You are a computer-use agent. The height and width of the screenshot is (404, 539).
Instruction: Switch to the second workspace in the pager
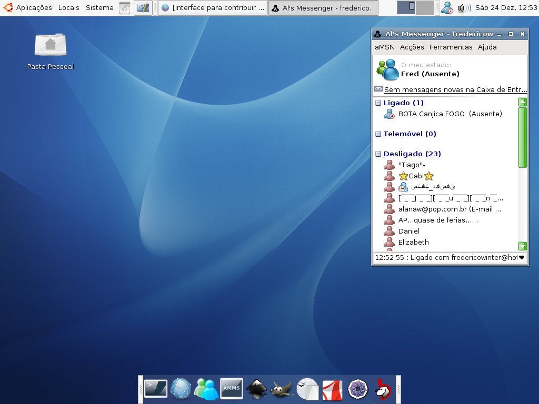pyautogui.click(x=425, y=7)
